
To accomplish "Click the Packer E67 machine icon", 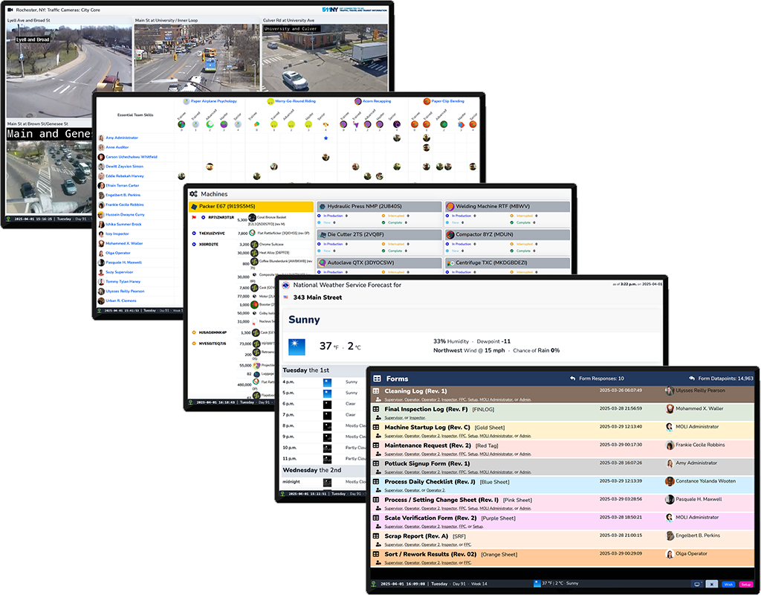I will (x=194, y=207).
